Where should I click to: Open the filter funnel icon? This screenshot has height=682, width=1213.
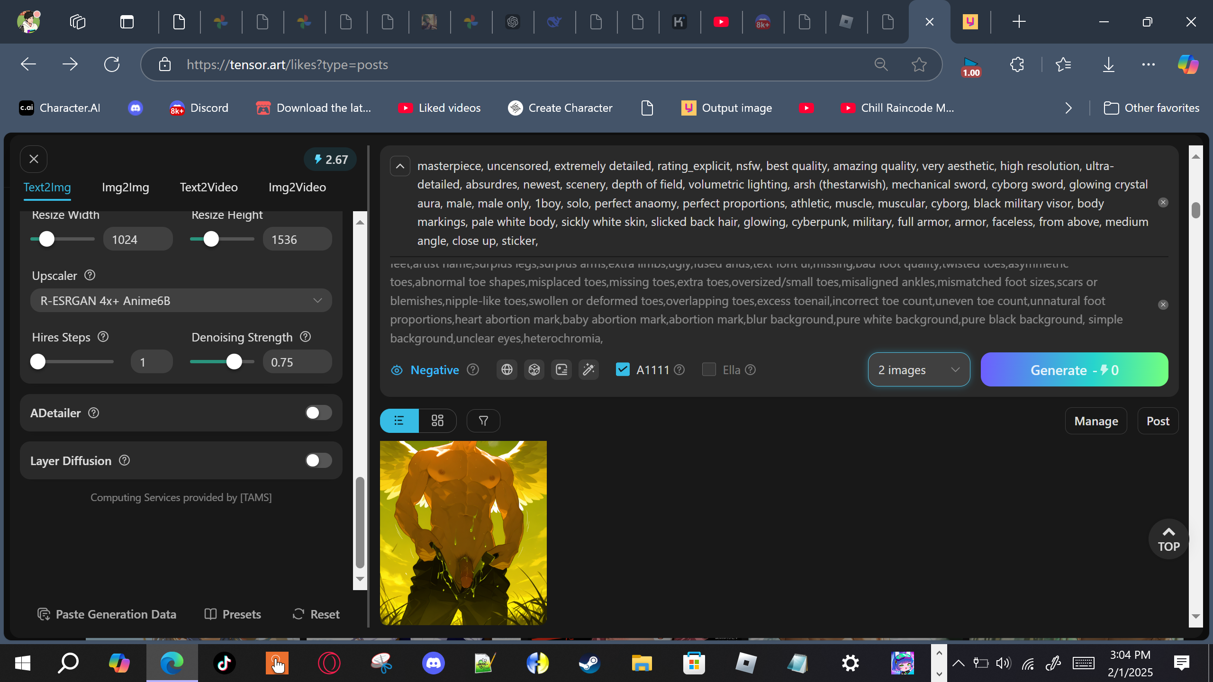(x=483, y=421)
